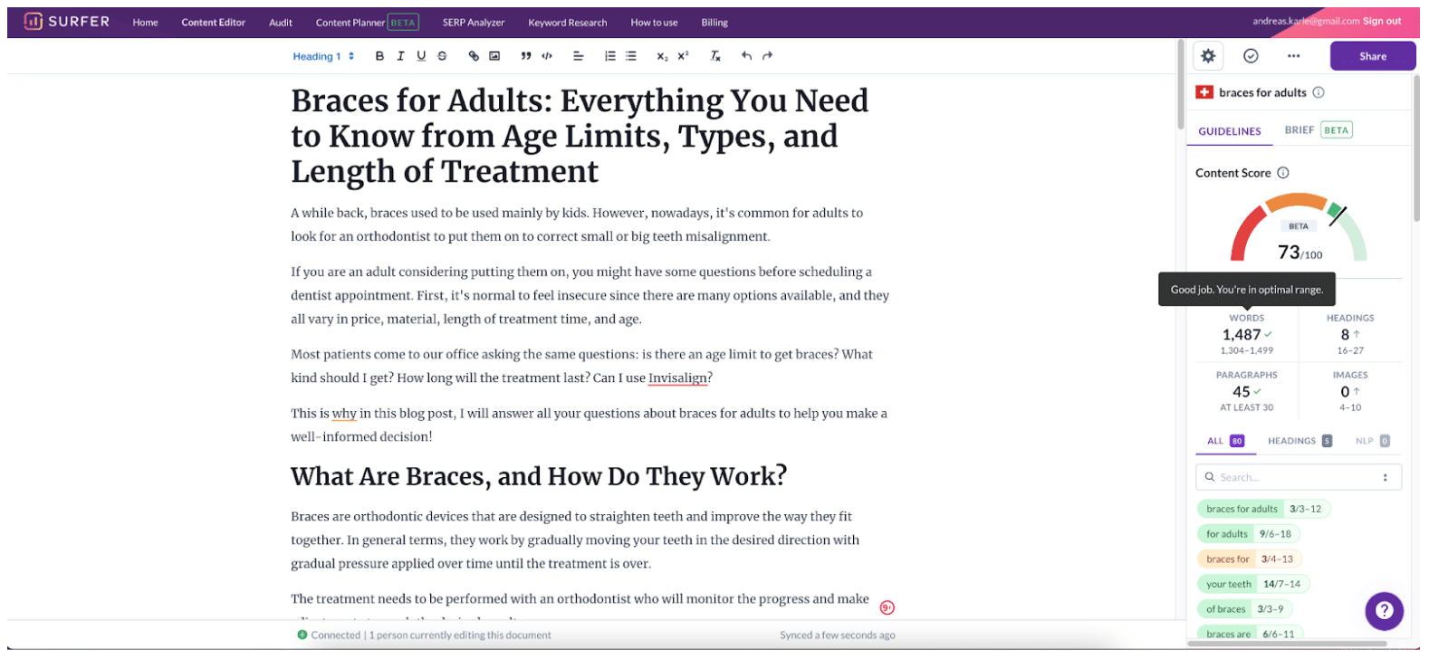Open the Audit page
Image resolution: width=1429 pixels, height=659 pixels.
tap(281, 23)
